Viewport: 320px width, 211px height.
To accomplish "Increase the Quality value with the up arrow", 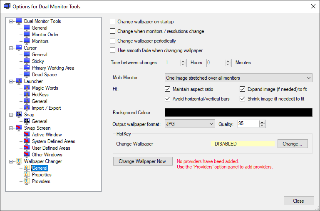I will point(262,122).
